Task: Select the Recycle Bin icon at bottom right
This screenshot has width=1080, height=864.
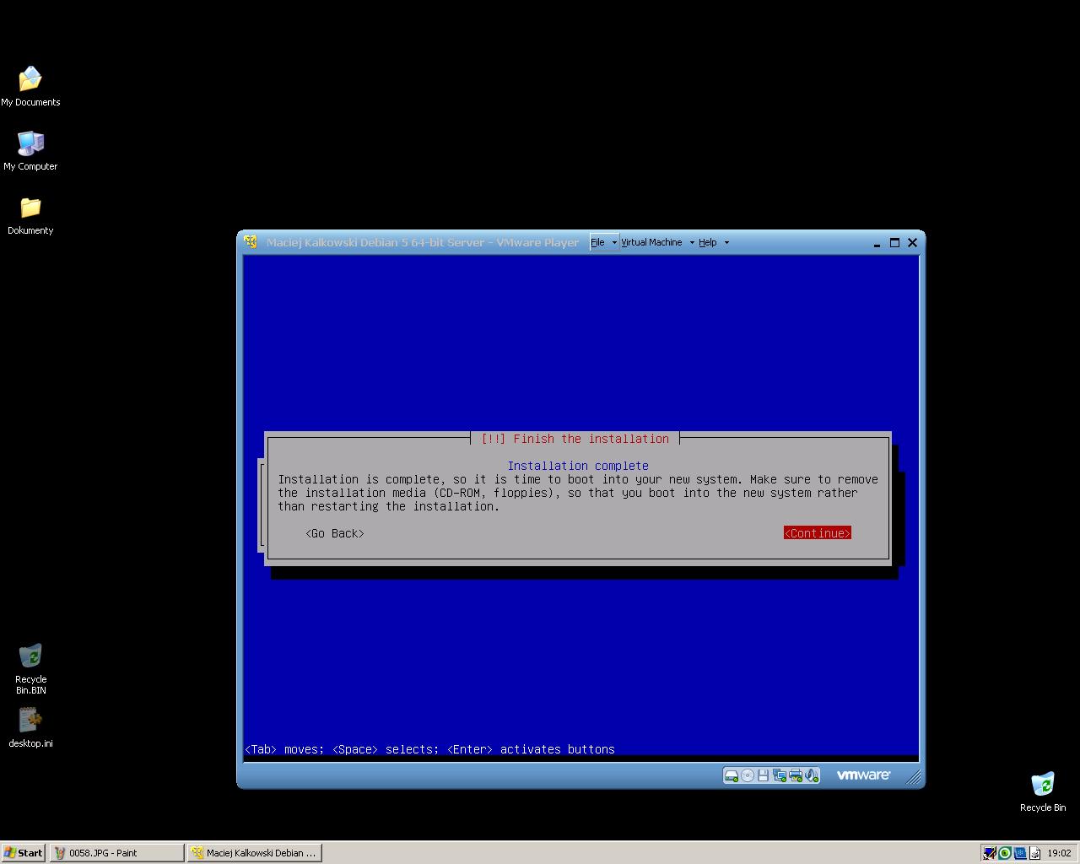Action: click(1043, 791)
